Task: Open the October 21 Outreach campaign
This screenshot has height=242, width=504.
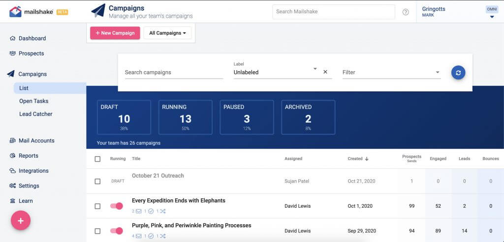Action: (158, 176)
